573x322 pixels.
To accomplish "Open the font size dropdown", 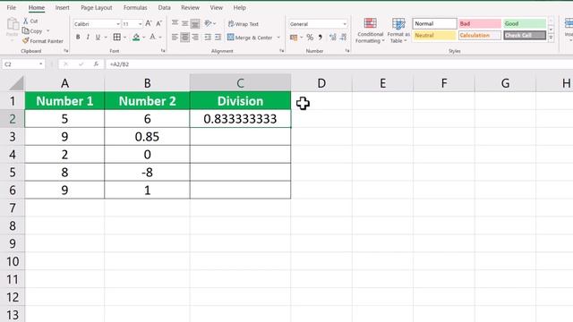I will [140, 24].
